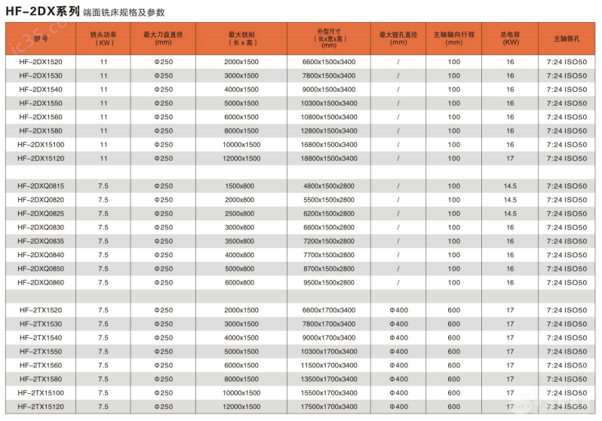Viewport: 602px width, 421px height.
Task: Click dimension value 7800x1500x3400
Action: click(x=329, y=75)
